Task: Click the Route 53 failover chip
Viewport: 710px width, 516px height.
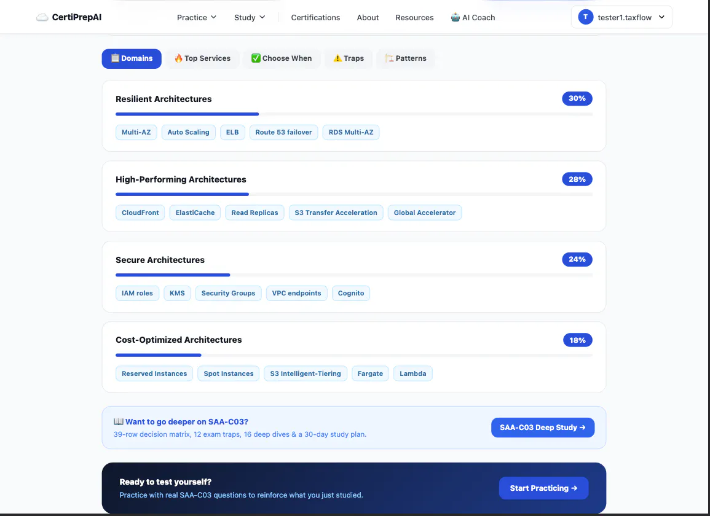Action: click(x=283, y=132)
